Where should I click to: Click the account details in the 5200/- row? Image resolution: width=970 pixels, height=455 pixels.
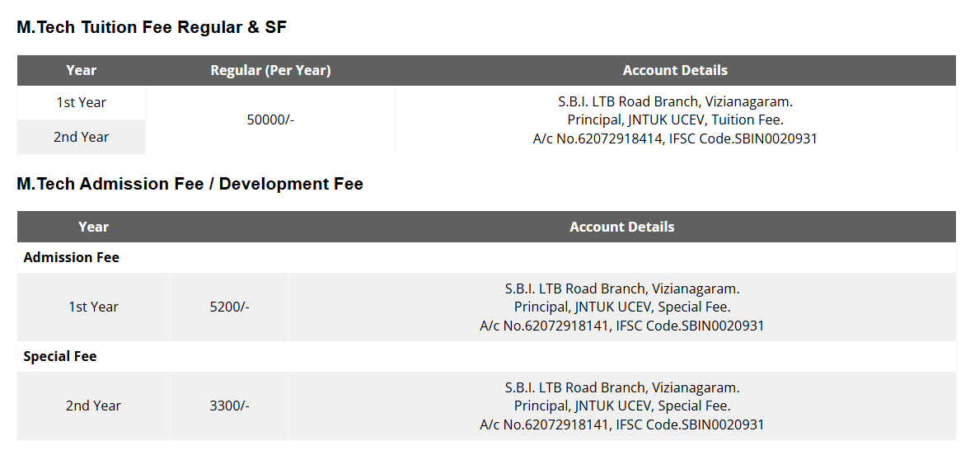pyautogui.click(x=621, y=307)
